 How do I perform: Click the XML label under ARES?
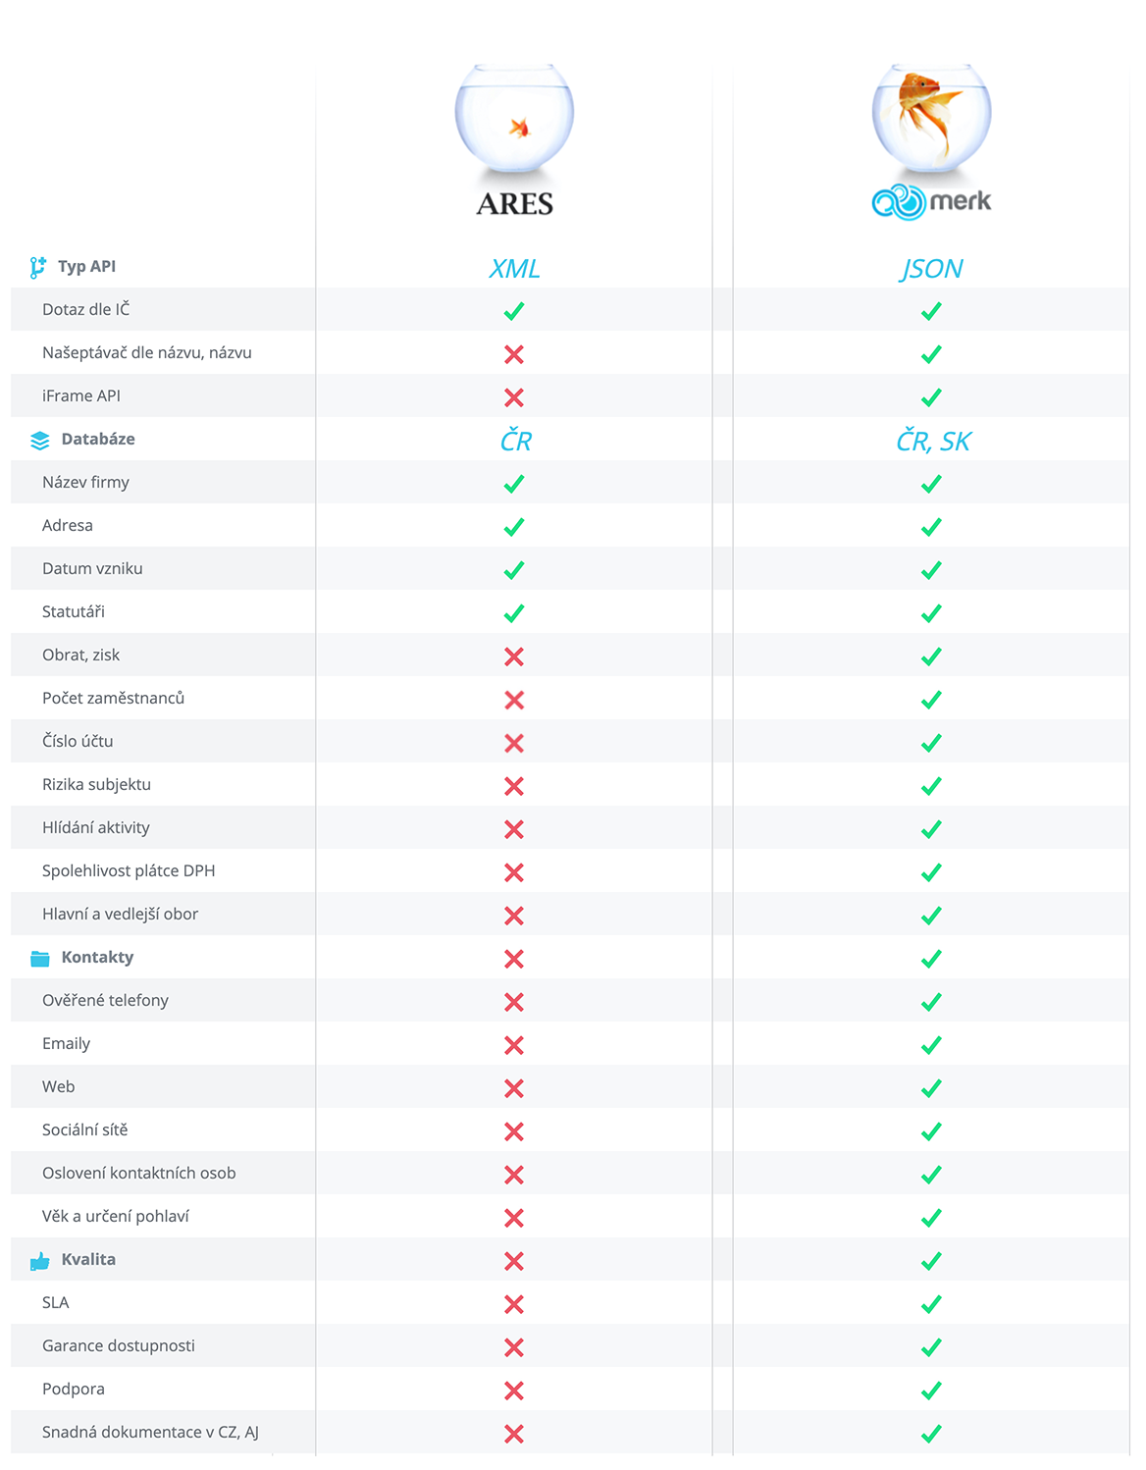point(514,269)
